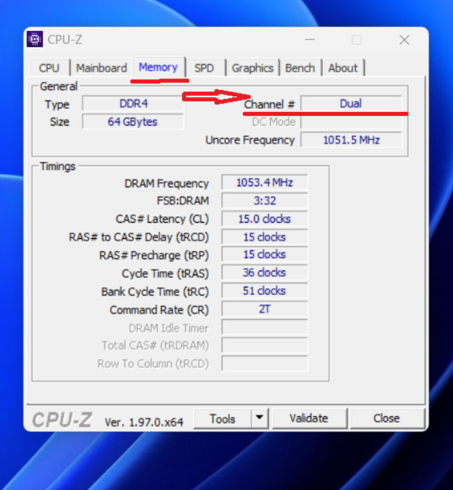Click the Channel # label
This screenshot has height=490, width=453.
pos(269,104)
